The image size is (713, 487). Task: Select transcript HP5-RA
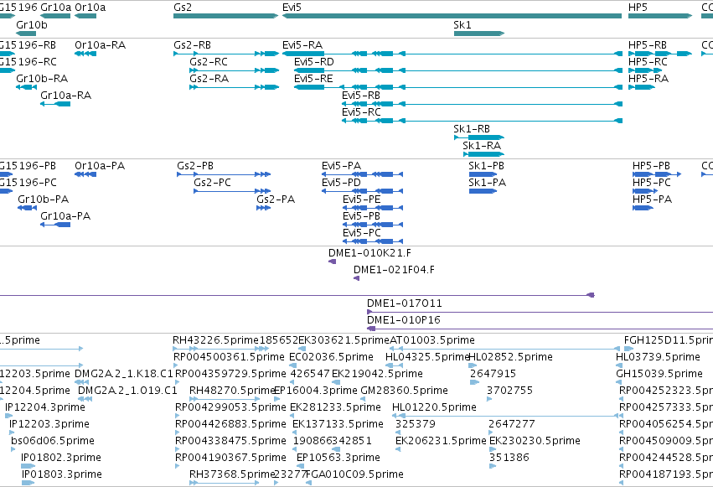(x=642, y=87)
